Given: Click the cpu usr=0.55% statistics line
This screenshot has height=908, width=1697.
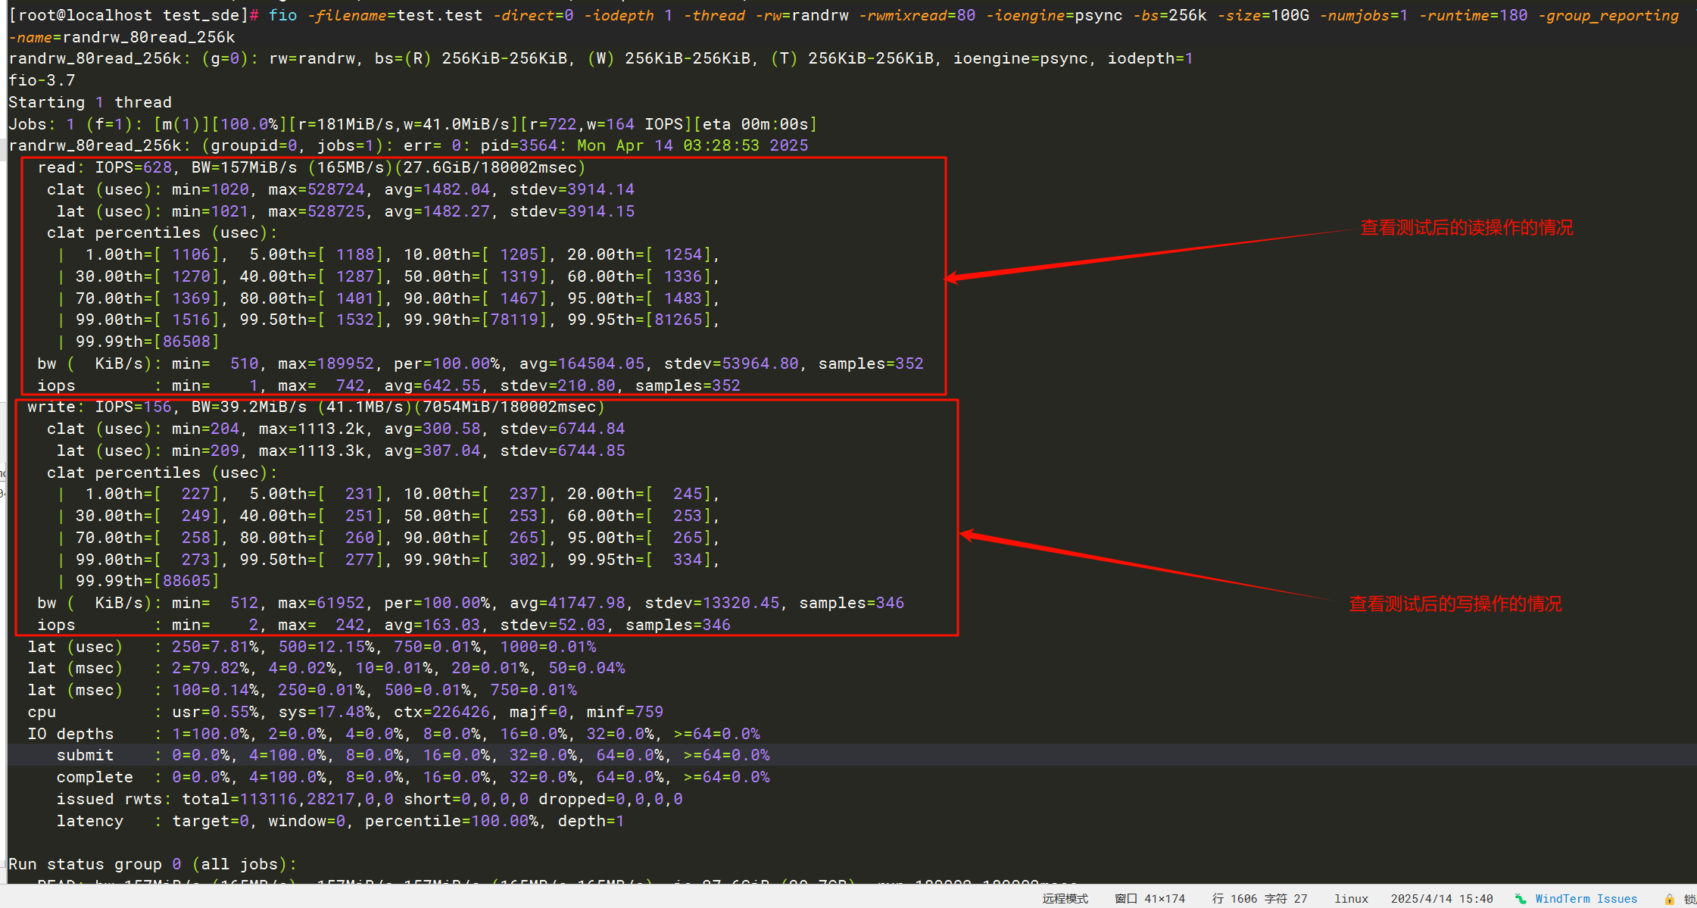Looking at the screenshot, I should pos(345,712).
